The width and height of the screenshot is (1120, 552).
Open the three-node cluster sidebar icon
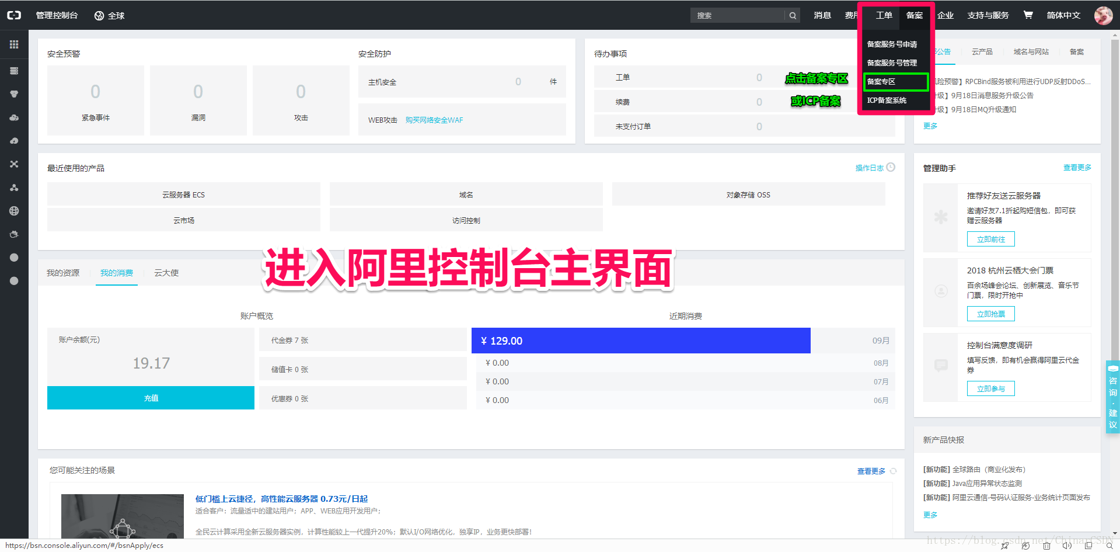[14, 188]
